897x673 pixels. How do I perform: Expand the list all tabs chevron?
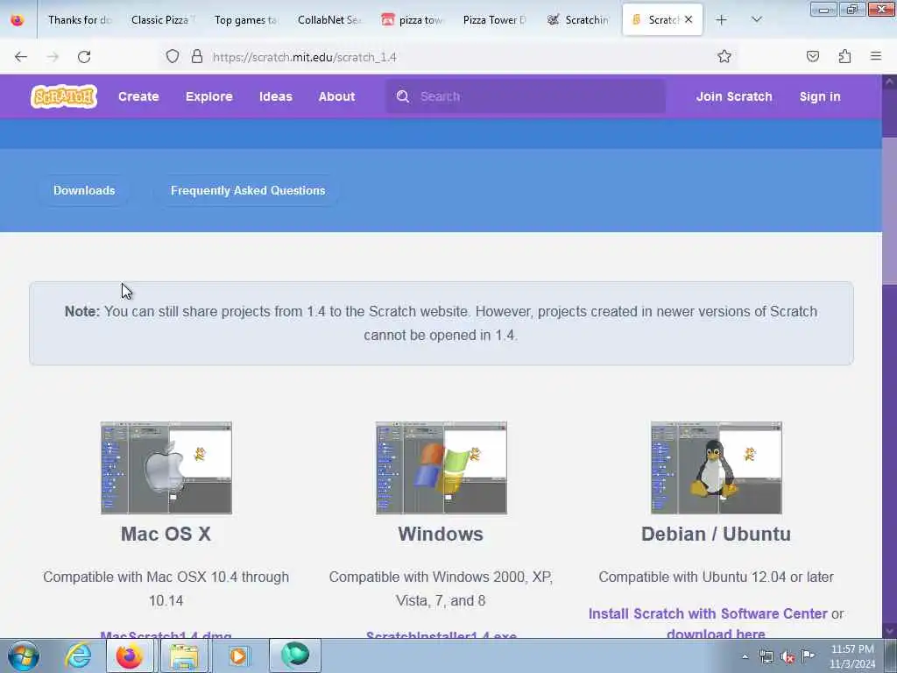pos(756,20)
